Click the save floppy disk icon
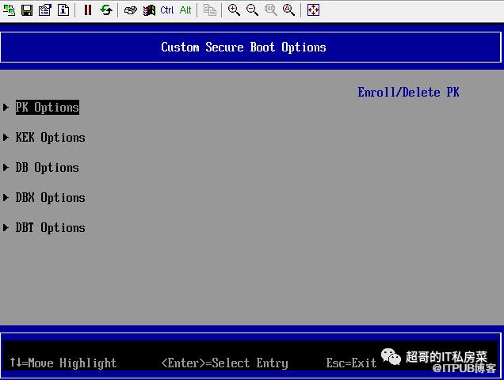 point(27,9)
